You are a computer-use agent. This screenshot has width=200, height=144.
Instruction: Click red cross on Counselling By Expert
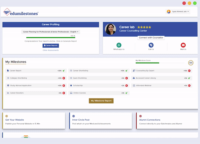(x=189, y=71)
